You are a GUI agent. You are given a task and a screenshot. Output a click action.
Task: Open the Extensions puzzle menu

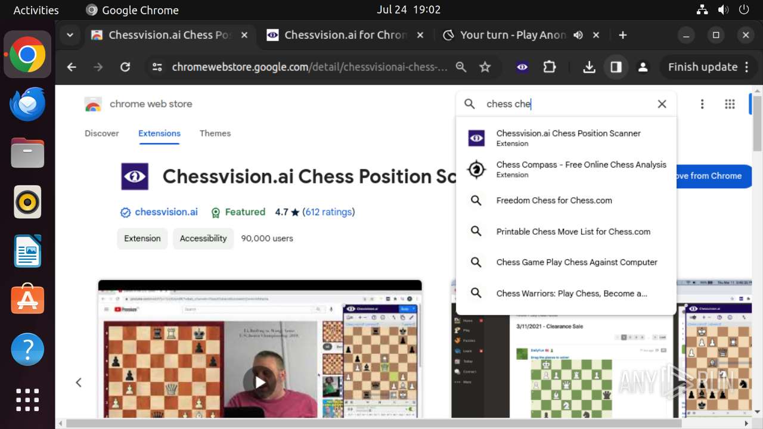(x=550, y=67)
